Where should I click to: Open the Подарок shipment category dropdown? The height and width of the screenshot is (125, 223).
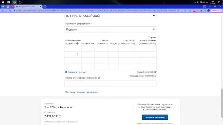pos(110,30)
